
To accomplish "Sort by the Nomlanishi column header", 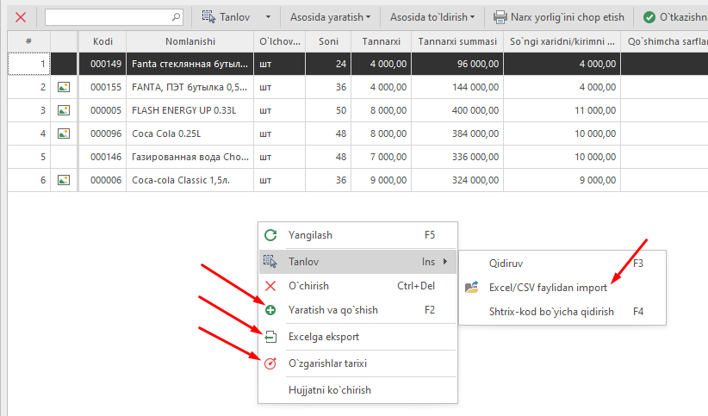I will (190, 41).
